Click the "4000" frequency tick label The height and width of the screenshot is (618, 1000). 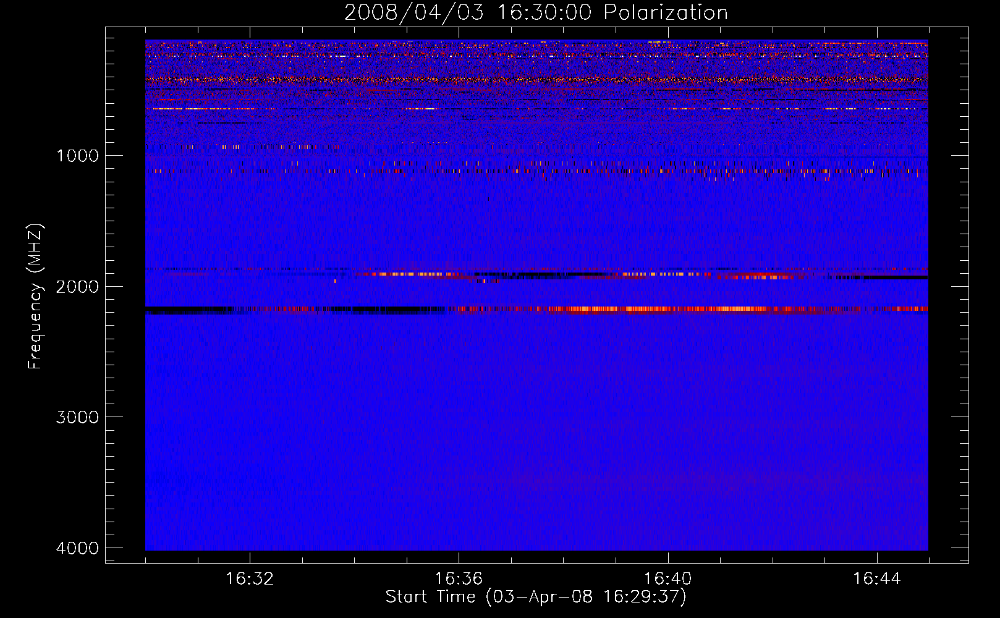pos(77,548)
